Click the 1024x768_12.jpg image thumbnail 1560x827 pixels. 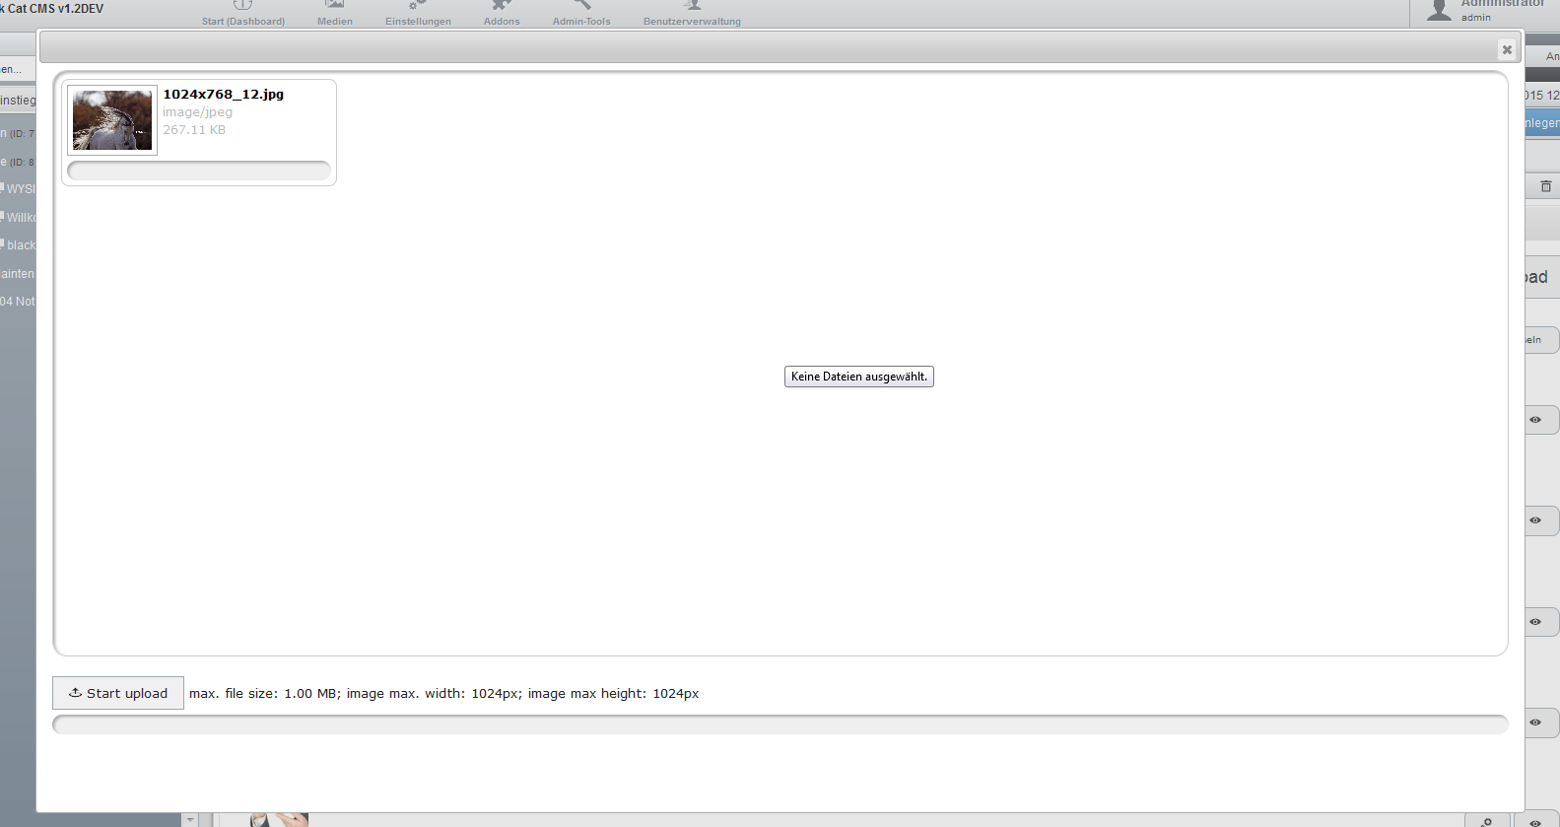tap(112, 120)
